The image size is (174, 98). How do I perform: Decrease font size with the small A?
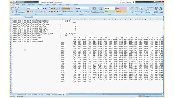pyautogui.click(x=46, y=8)
